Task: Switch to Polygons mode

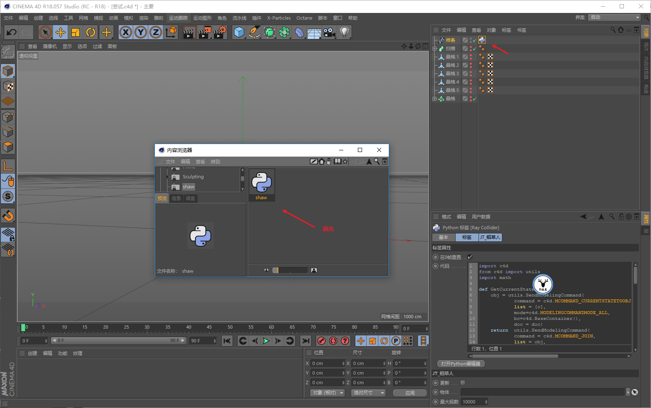Action: point(8,147)
